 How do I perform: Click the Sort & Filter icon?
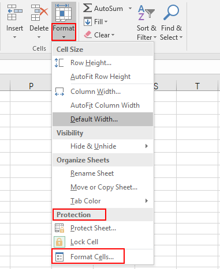tap(146, 13)
